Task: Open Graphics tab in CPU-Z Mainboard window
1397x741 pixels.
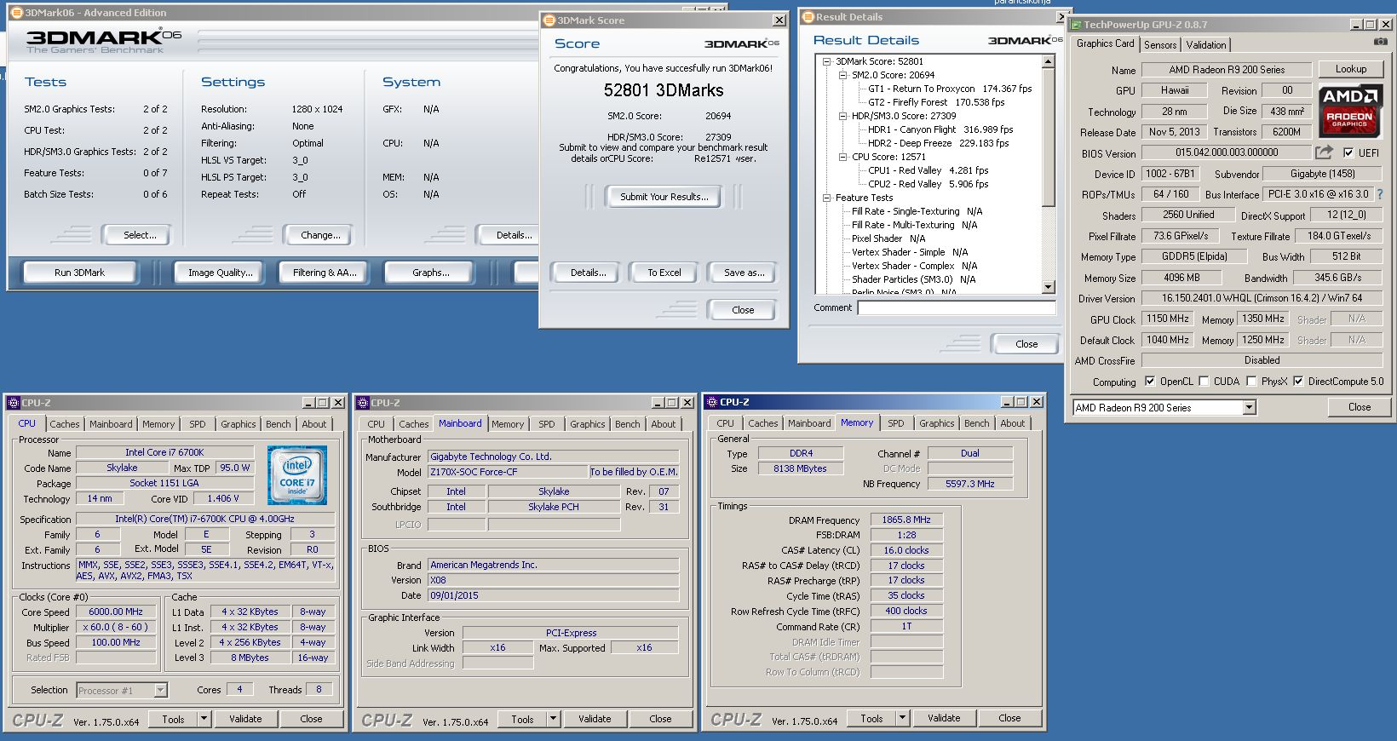Action: click(588, 424)
